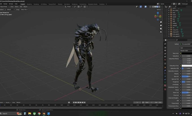Image resolution: width=192 pixels, height=116 pixels.
Task: Open the Tool properties tab icon
Action: [165, 44]
